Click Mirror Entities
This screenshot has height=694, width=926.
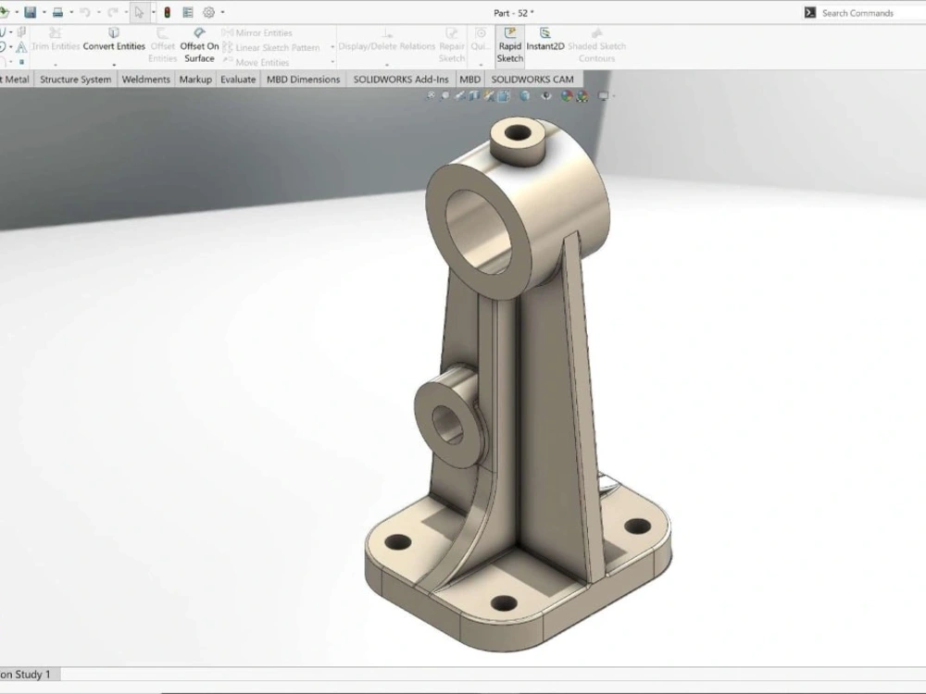tap(257, 33)
